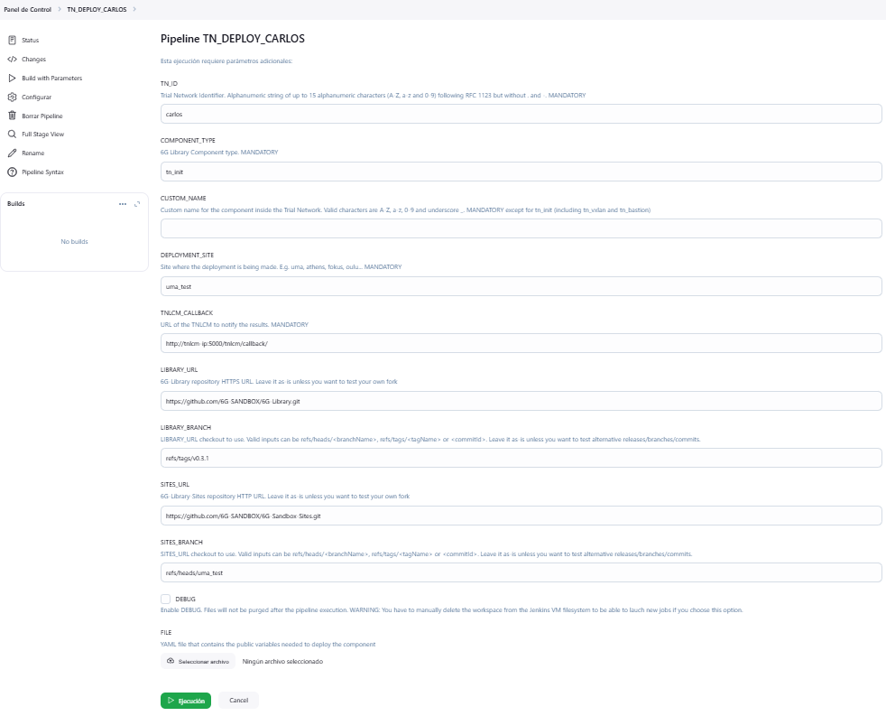Click the Configurar gear icon
886x716 pixels.
point(12,98)
